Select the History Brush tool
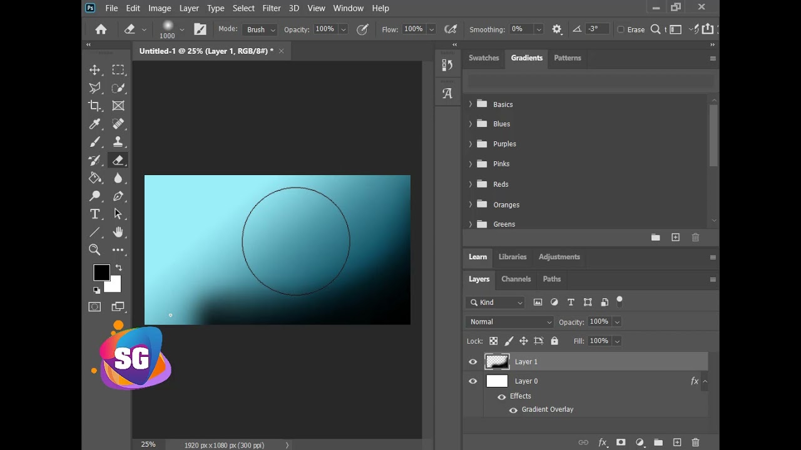Image resolution: width=801 pixels, height=450 pixels. coord(95,161)
